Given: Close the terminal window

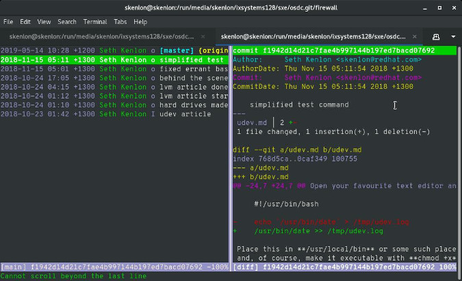Looking at the screenshot, I should [451, 7].
